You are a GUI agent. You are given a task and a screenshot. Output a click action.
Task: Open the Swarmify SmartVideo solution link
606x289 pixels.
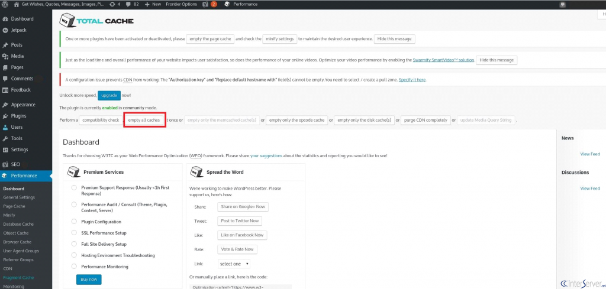443,60
